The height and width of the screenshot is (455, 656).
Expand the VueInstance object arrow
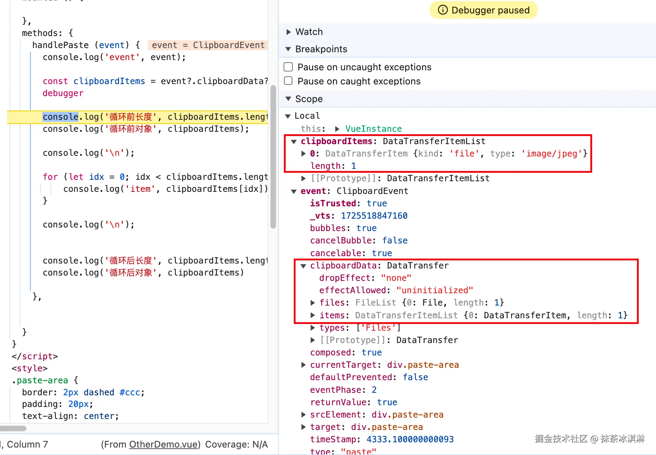click(337, 129)
